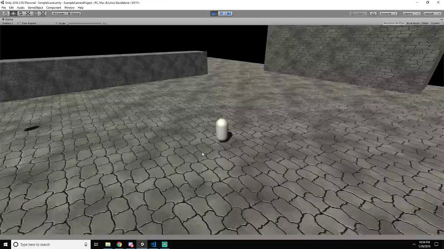Viewport: 444px width, 249px height.
Task: Click the taskbar search box
Action: 50,245
